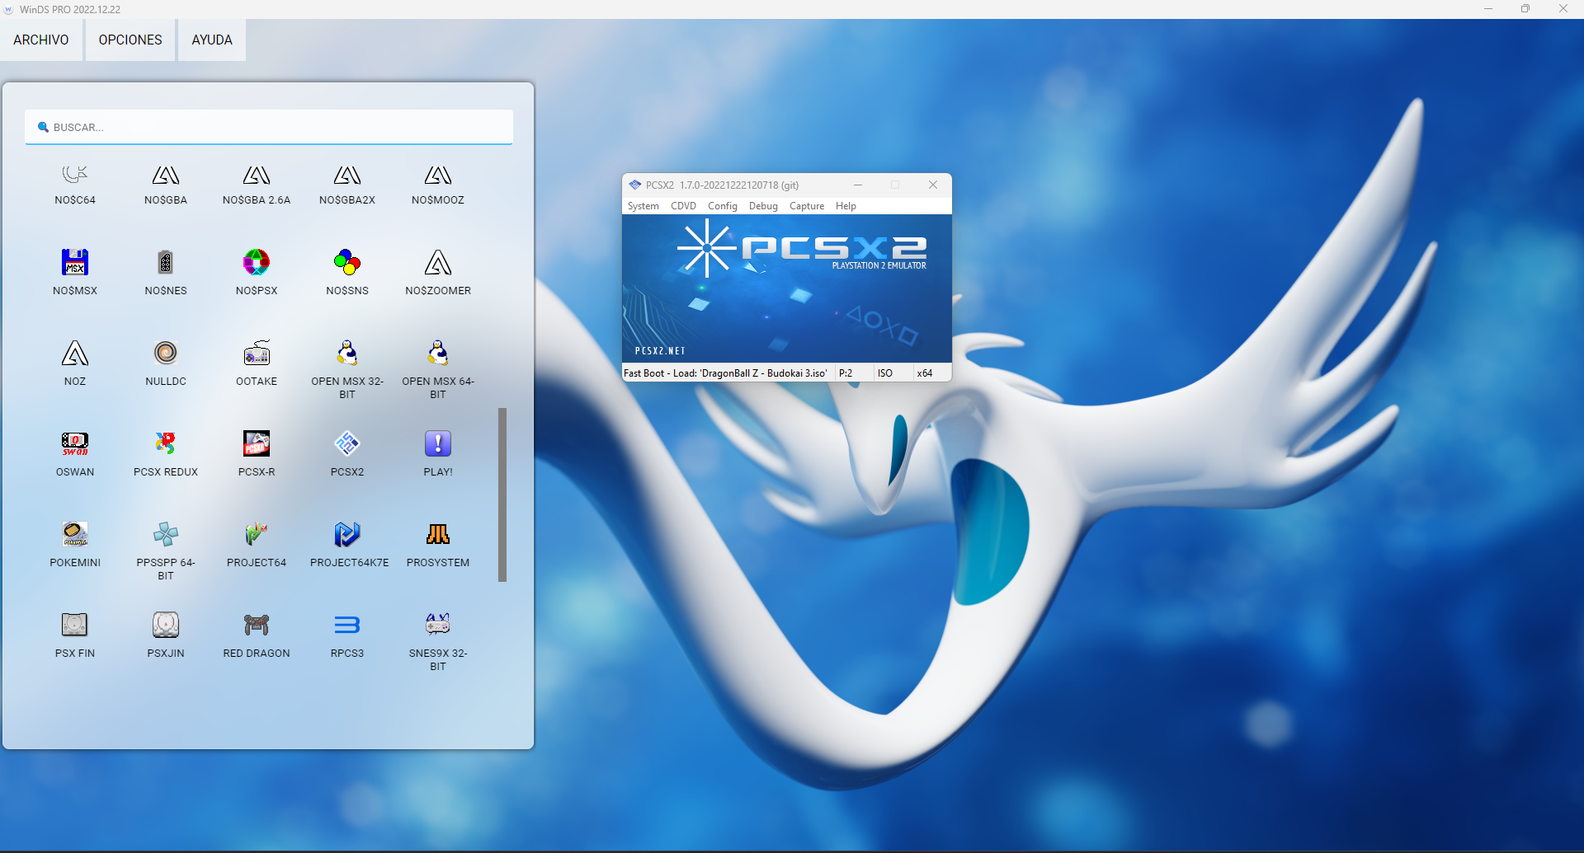Launch the NO$C64 emulator icon
Viewport: 1584px width, 853px height.
pos(75,175)
